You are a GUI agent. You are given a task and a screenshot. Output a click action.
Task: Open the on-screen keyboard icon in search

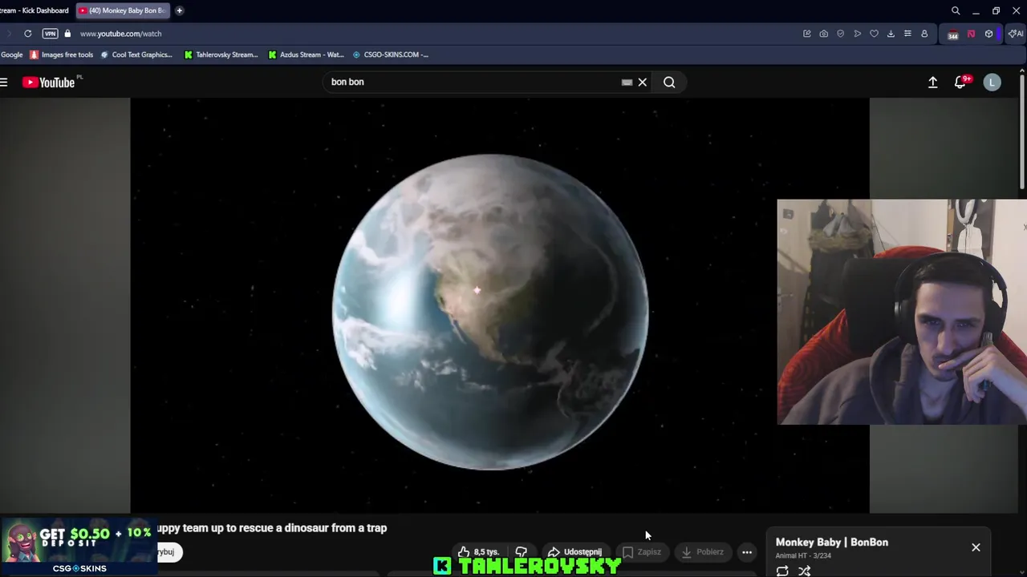(627, 82)
